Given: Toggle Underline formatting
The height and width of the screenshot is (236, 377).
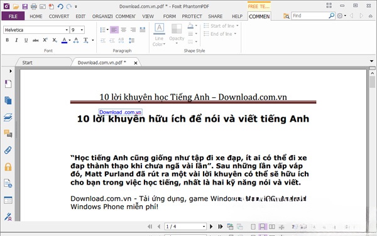Looking at the screenshot, I should click(x=26, y=40).
